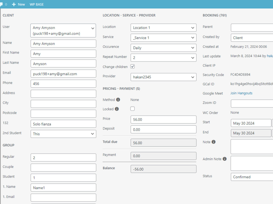Click the Phone input field
Screen dimensions: 273x204
[x=63, y=84]
